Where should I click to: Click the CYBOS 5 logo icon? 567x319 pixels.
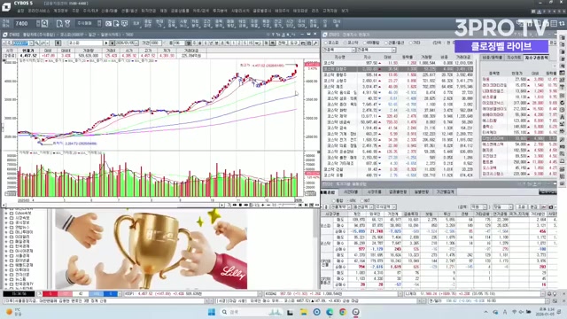click(6, 6)
